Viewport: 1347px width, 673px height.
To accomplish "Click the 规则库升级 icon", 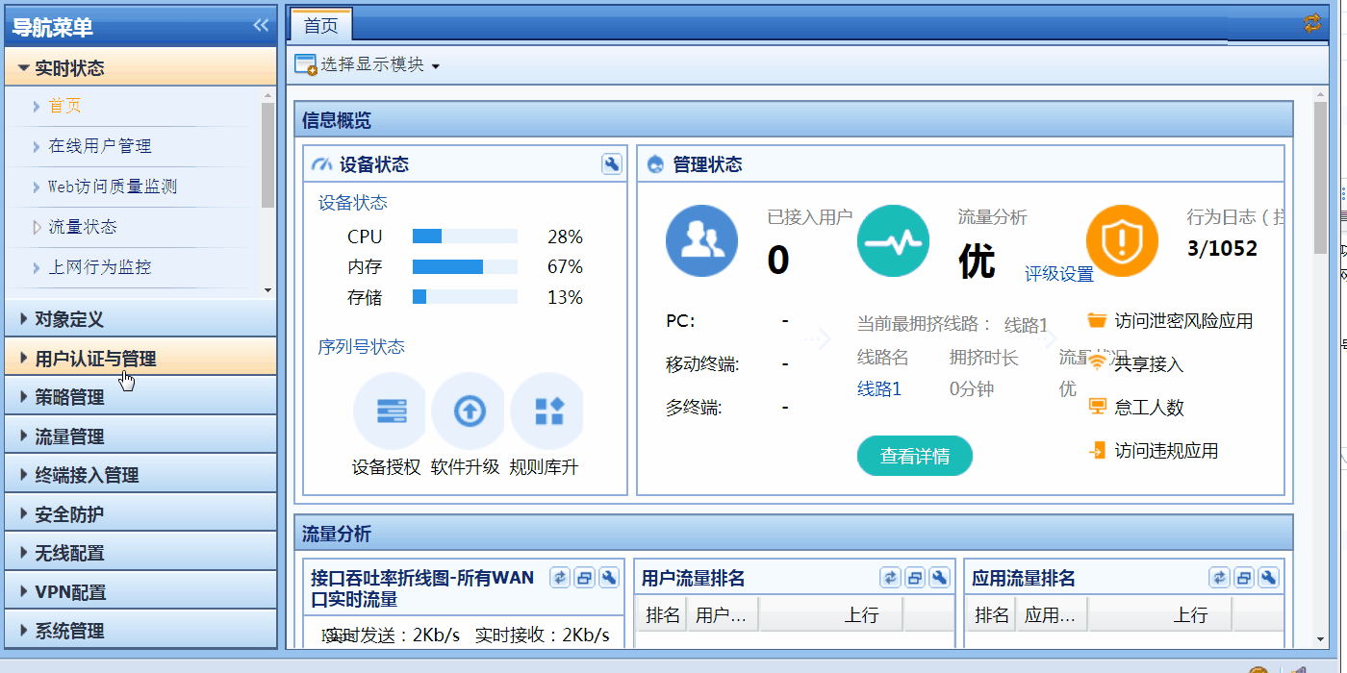I will click(546, 411).
